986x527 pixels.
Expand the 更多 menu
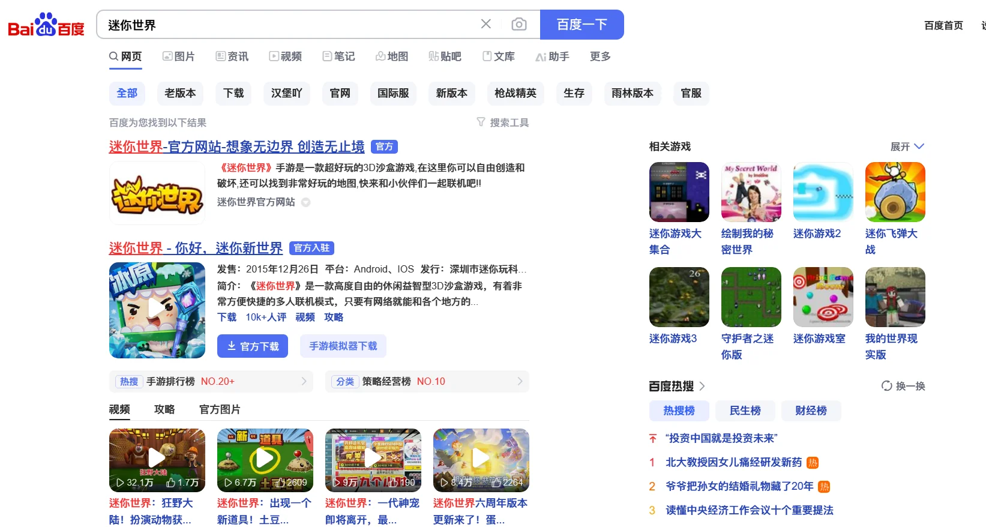tap(600, 56)
